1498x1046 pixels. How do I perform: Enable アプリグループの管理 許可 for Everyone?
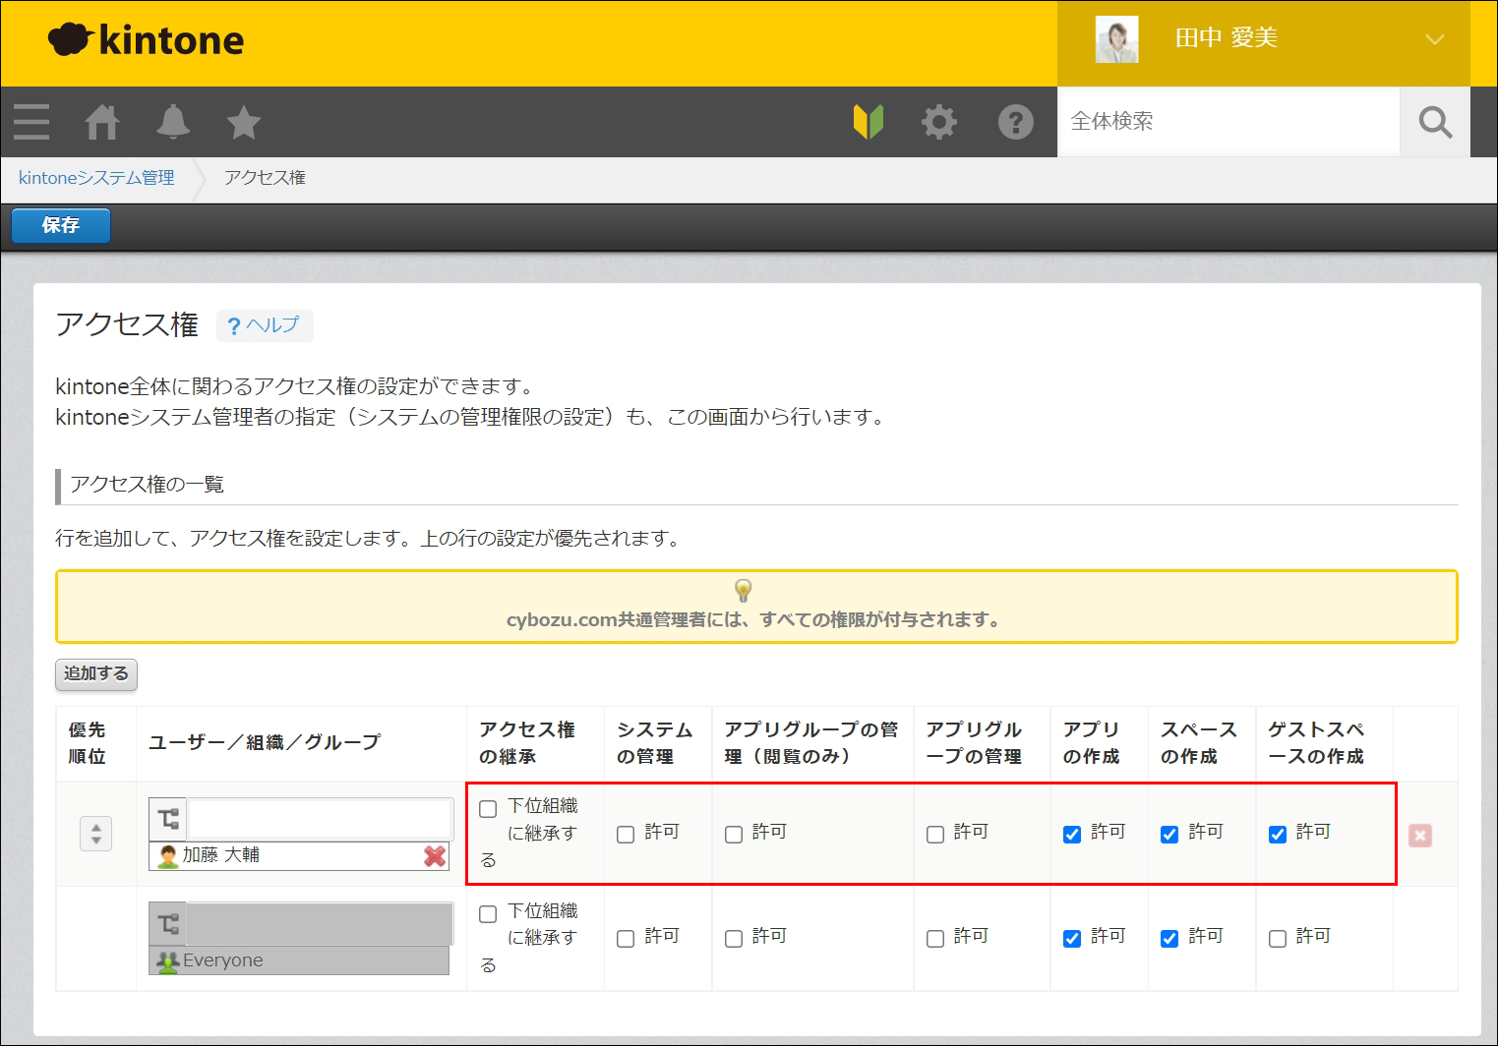935,939
